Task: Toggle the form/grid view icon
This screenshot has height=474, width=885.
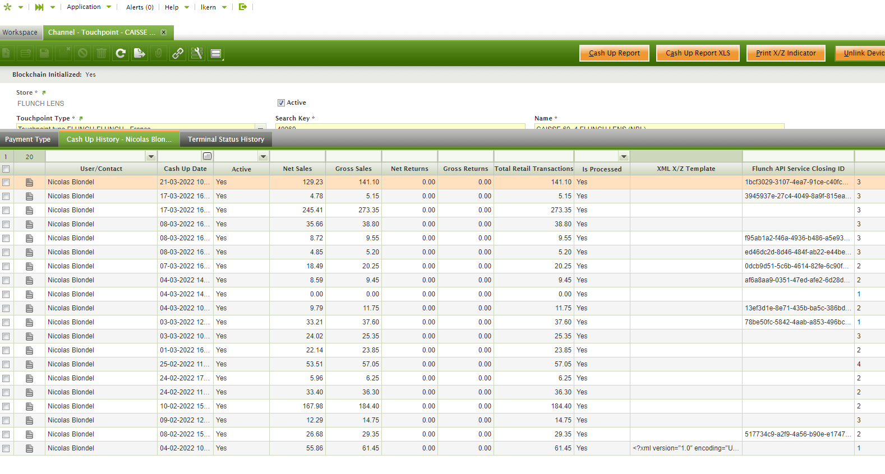Action: click(216, 53)
